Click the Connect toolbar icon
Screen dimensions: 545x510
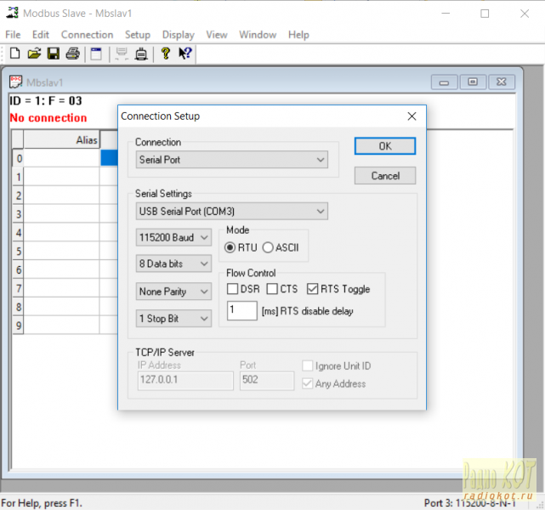tap(122, 54)
